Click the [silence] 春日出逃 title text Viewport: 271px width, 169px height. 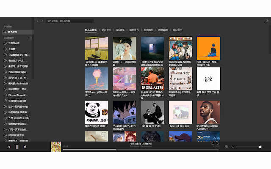point(179,126)
